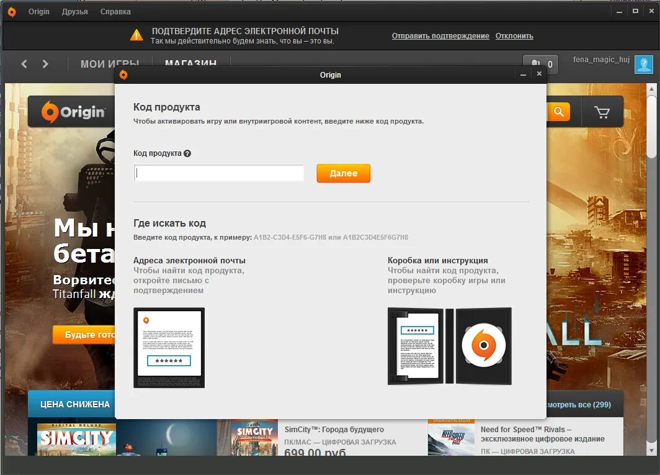Open the SimCity Digital Deluxe thumbnail
Screen dimensions: 660x475
pyautogui.click(x=76, y=439)
